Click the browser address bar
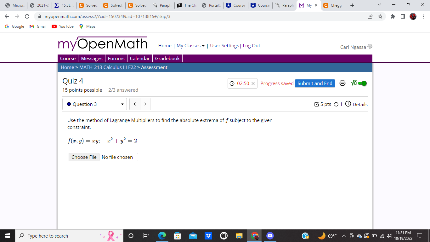Image resolution: width=430 pixels, height=242 pixels. [x=126, y=16]
